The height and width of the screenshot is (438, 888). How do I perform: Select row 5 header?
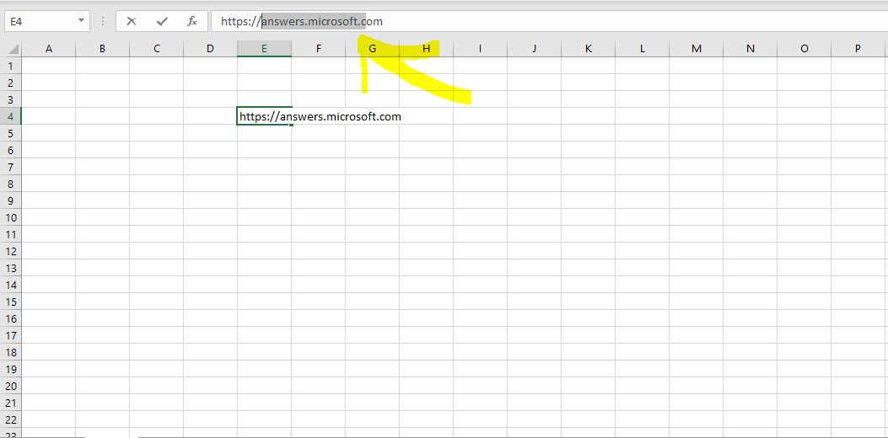(x=10, y=133)
